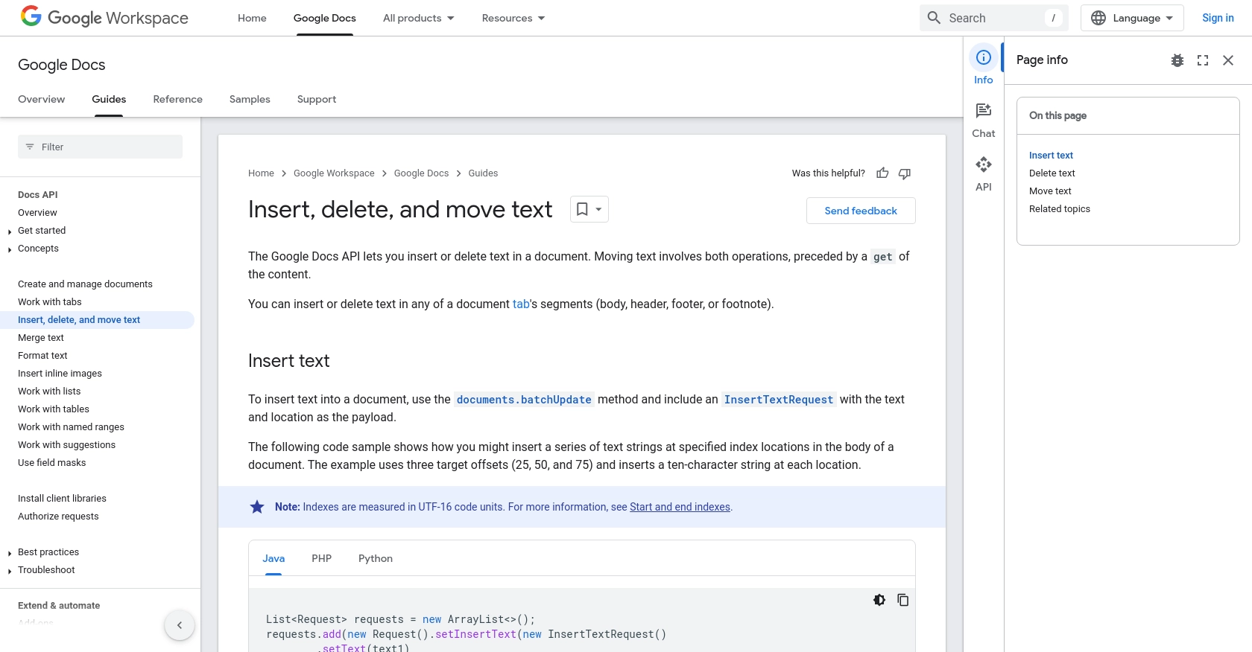Open the bookmark dropdown arrow

pyautogui.click(x=598, y=210)
